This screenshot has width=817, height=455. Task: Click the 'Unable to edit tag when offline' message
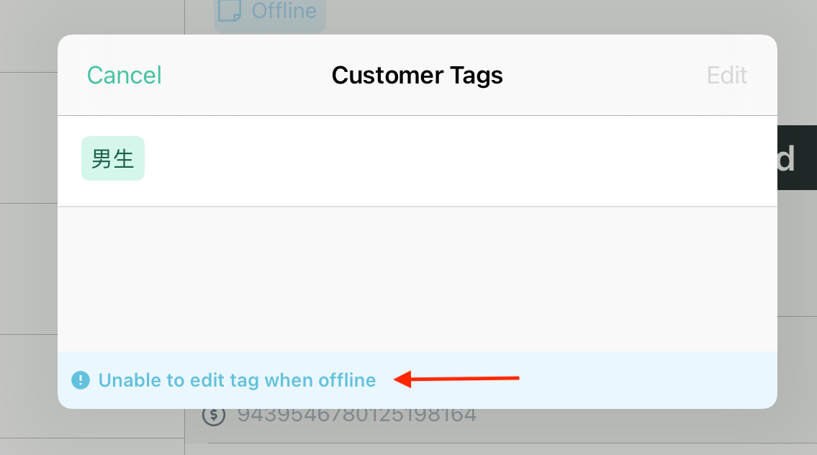click(237, 380)
